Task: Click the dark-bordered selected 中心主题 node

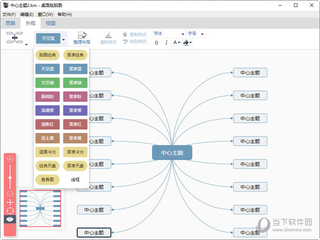Action: [94, 233]
